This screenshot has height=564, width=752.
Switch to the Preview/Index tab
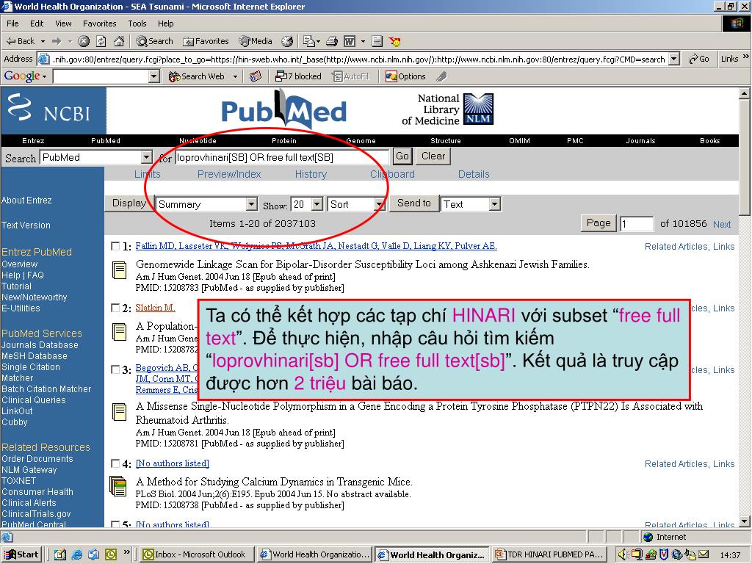coord(229,174)
